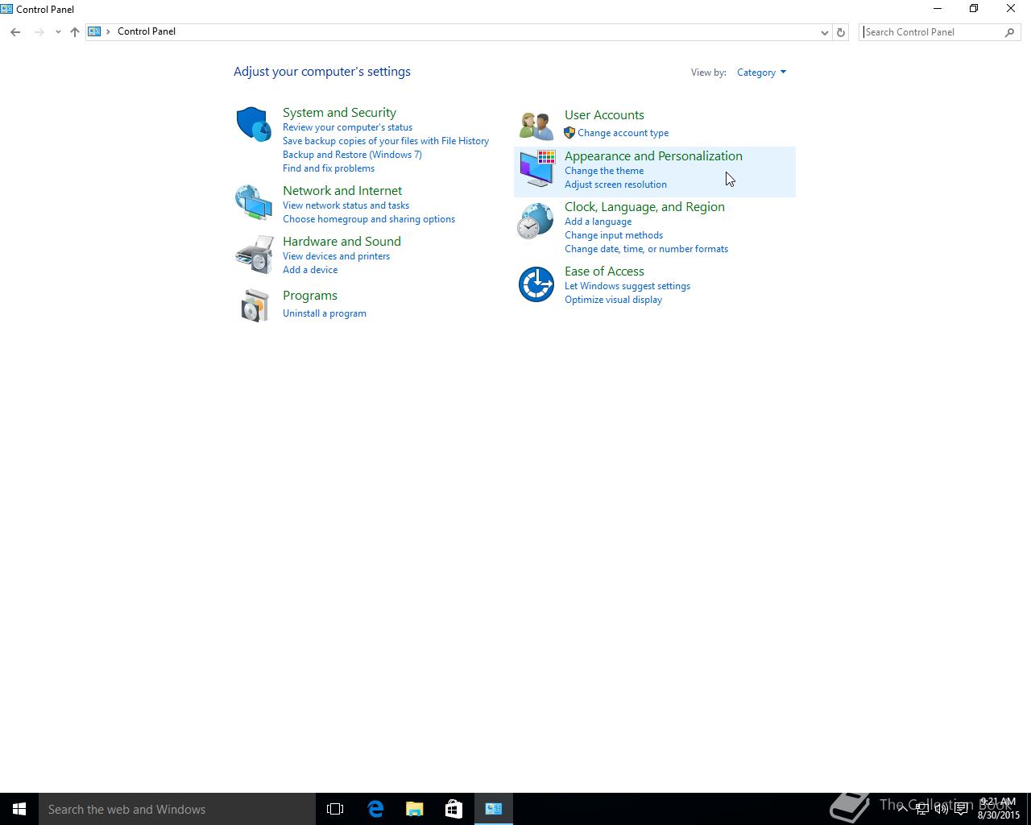Launch Microsoft Edge from the taskbar
Viewport: 1031px width, 825px height.
[375, 809]
